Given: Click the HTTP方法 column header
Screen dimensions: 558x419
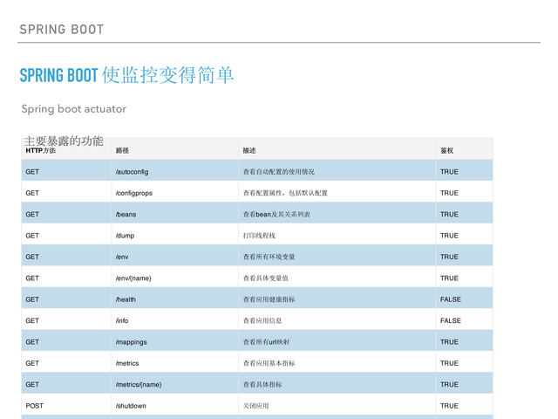Looking at the screenshot, I should coord(41,151).
